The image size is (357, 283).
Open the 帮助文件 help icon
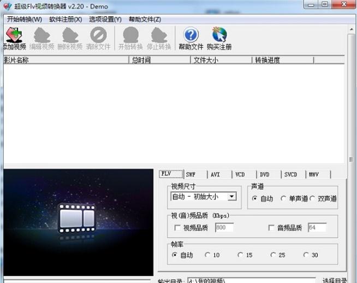click(x=191, y=35)
